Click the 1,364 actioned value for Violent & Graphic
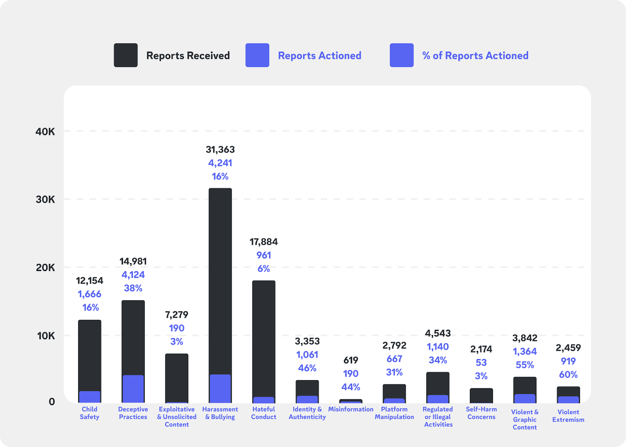The height and width of the screenshot is (447, 626). (525, 352)
